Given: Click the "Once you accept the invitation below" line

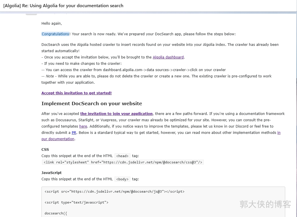Looking at the screenshot, I should [113, 57].
